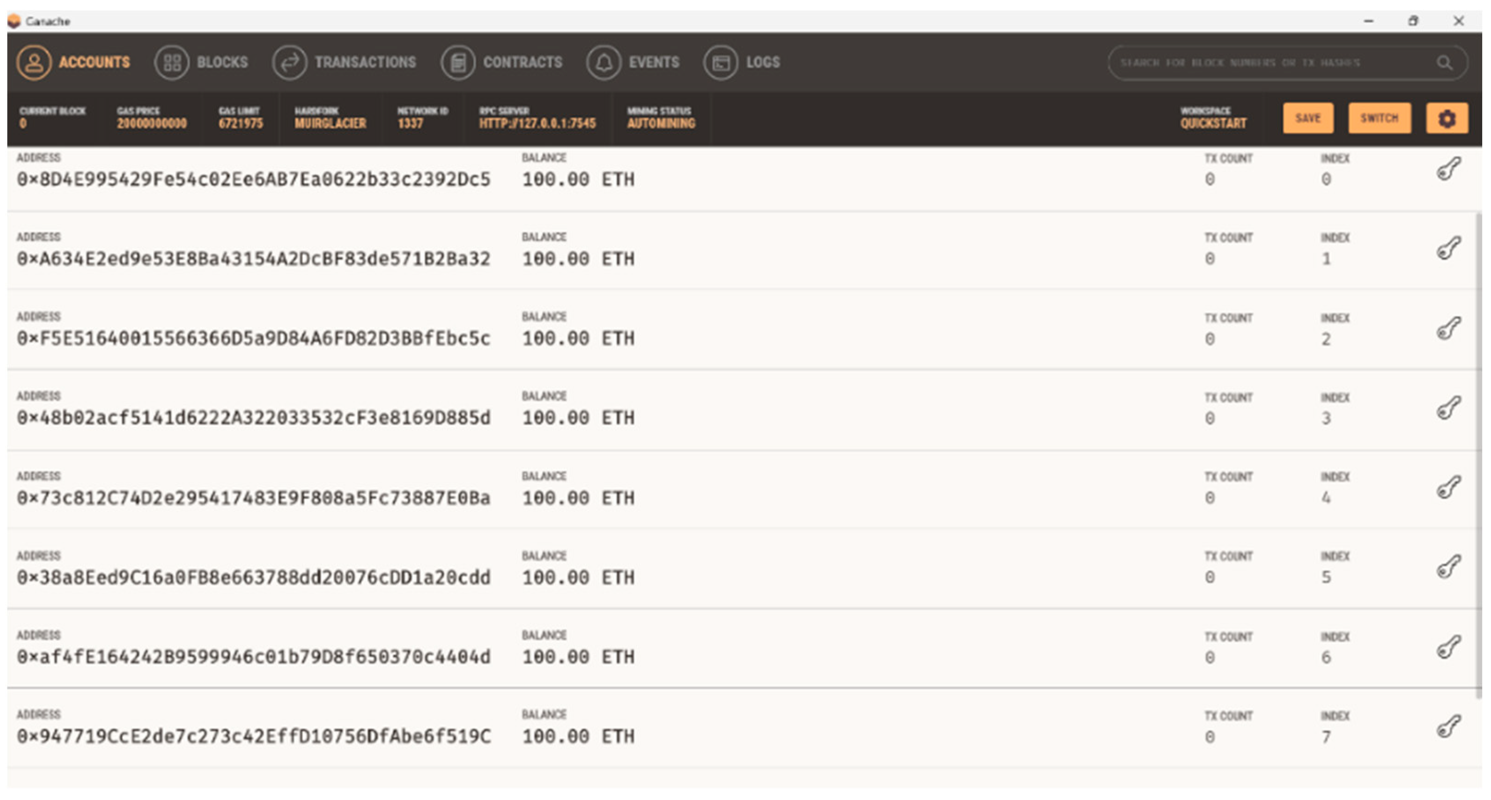Show key for account index 4
The height and width of the screenshot is (800, 1491).
point(1449,487)
